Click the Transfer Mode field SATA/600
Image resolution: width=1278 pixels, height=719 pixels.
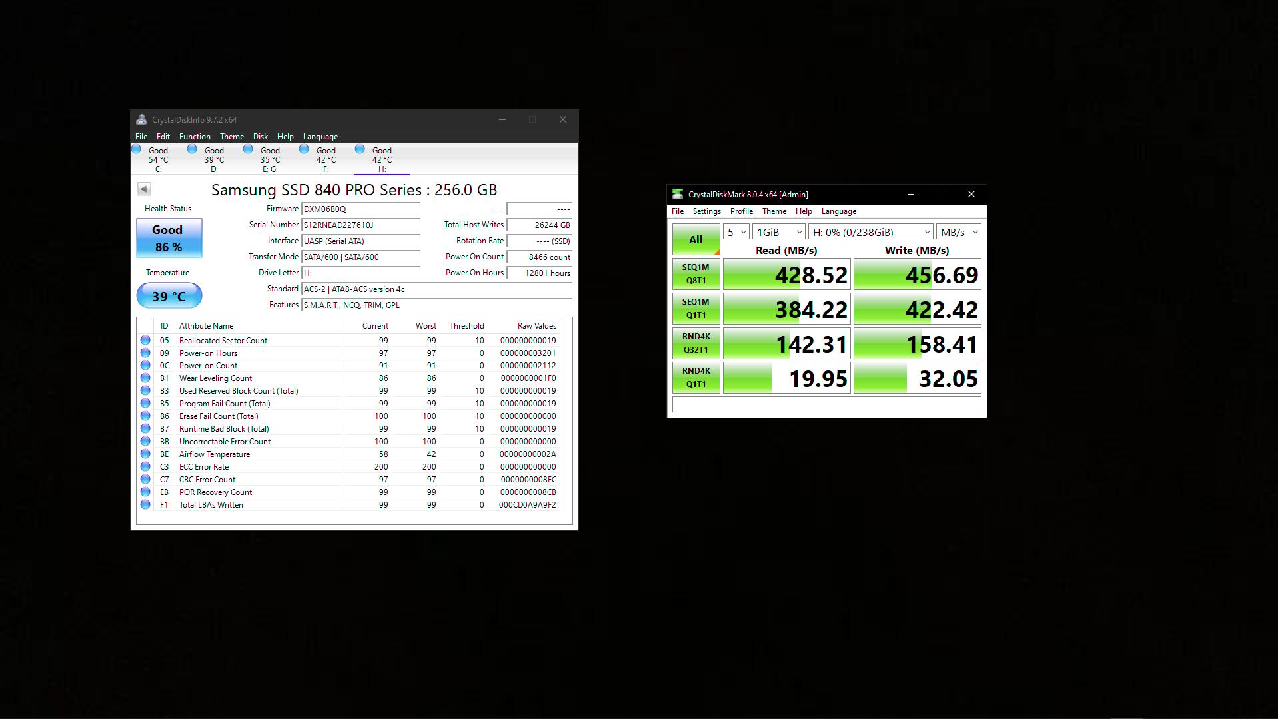pos(360,257)
